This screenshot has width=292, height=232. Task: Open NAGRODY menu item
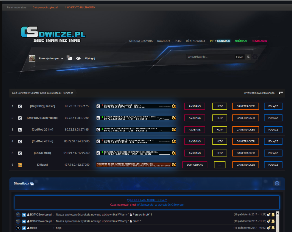[164, 41]
